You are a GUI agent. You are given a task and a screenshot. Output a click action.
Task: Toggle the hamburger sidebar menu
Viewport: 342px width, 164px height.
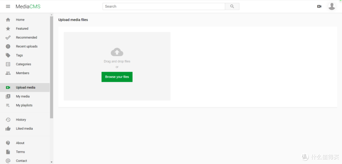point(8,6)
